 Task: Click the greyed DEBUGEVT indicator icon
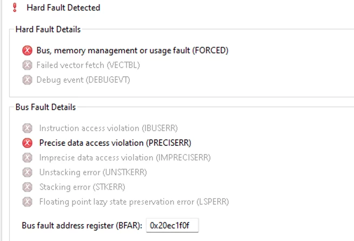point(28,80)
